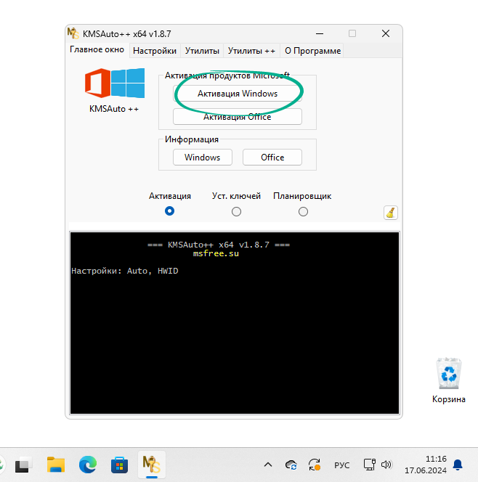Image resolution: width=478 pixels, height=482 pixels.
Task: Click the KMSAuto++ x64 v1.8.7 console header
Action: coord(219,245)
